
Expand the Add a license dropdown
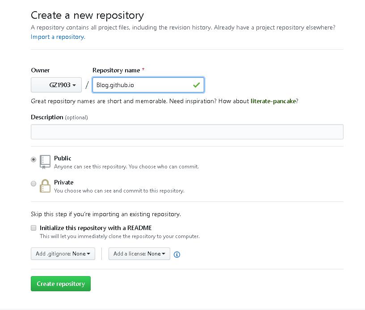(139, 254)
